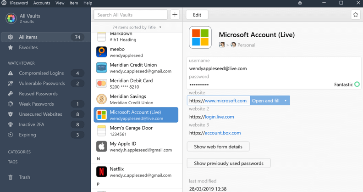Click the Meridian Debit Card Mastercard icon
This screenshot has width=363, height=192.
(x=102, y=84)
